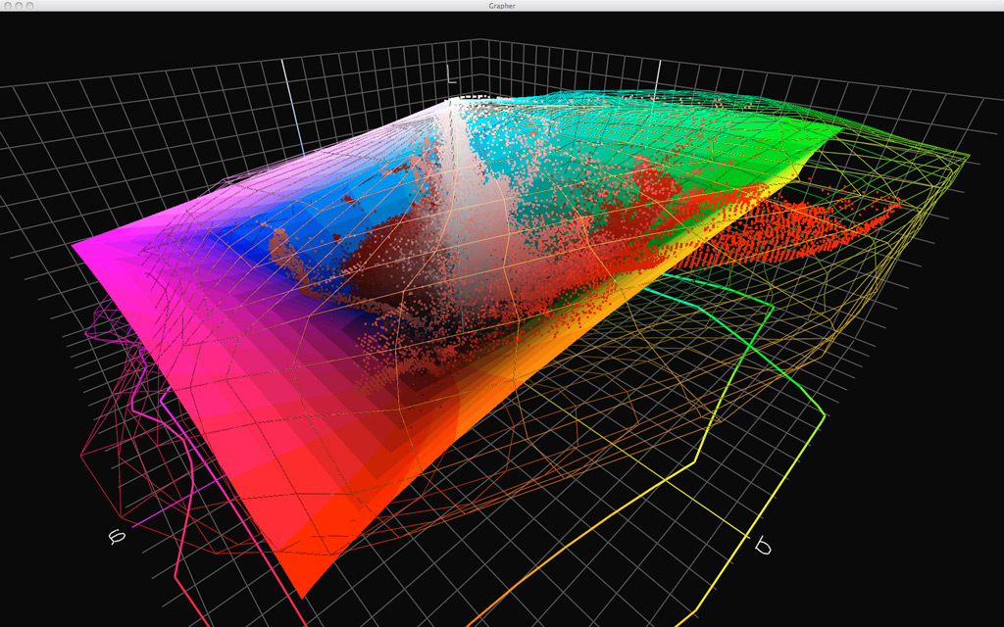Image resolution: width=1004 pixels, height=627 pixels.
Task: Click the Grapher window title text
Action: click(x=502, y=6)
